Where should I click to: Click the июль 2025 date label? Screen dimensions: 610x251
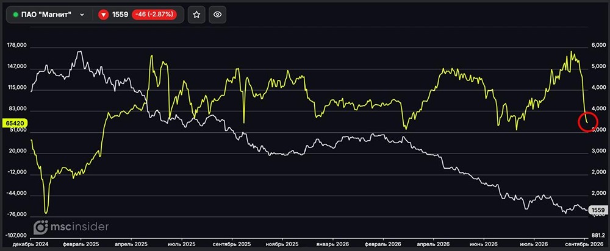(x=182, y=244)
